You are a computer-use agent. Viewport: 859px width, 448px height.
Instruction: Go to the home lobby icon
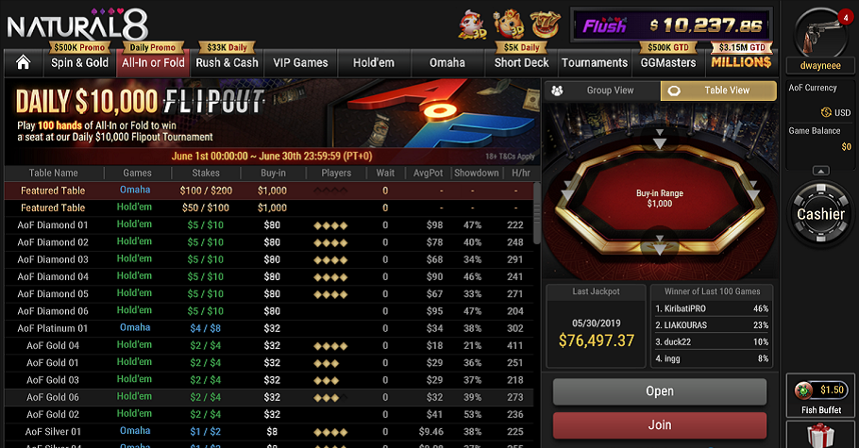(23, 62)
